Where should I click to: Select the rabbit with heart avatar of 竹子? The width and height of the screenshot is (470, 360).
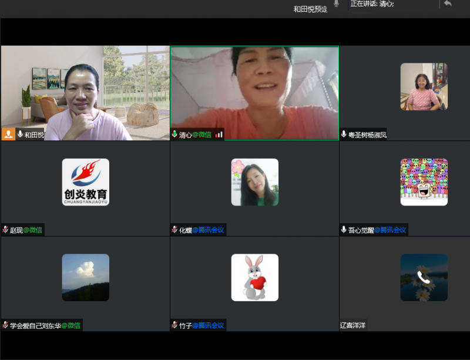(x=254, y=277)
